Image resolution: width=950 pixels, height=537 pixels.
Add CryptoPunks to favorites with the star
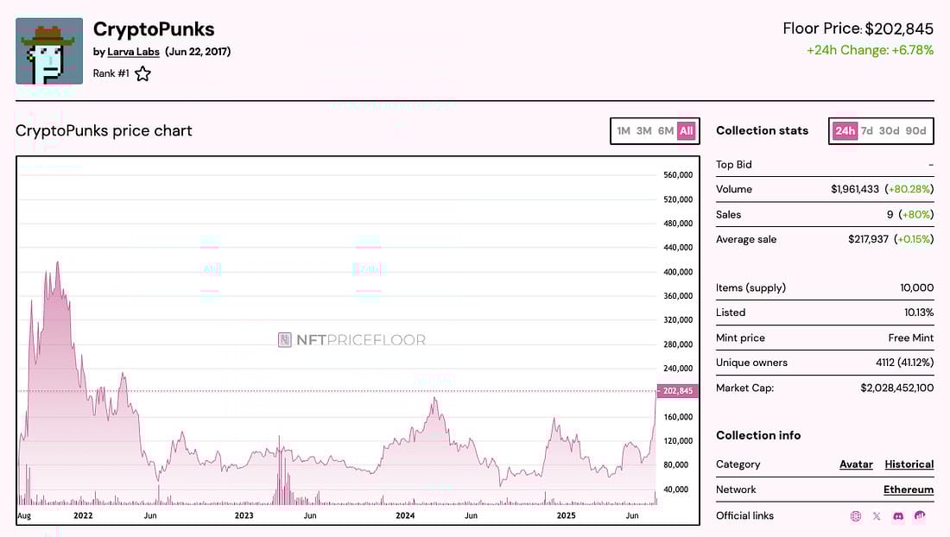tap(142, 74)
